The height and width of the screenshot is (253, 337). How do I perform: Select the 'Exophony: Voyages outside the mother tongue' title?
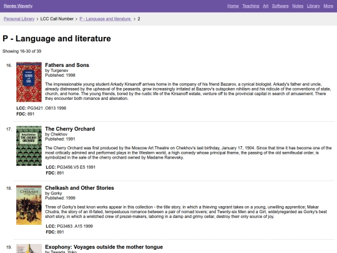(x=104, y=247)
